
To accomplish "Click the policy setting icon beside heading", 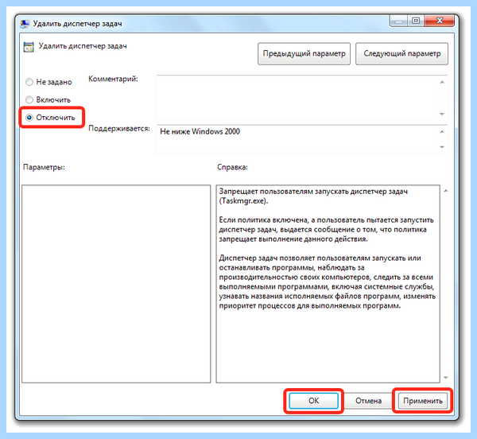I will pos(29,47).
